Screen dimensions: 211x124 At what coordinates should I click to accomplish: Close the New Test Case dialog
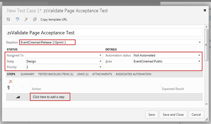pos(205,10)
